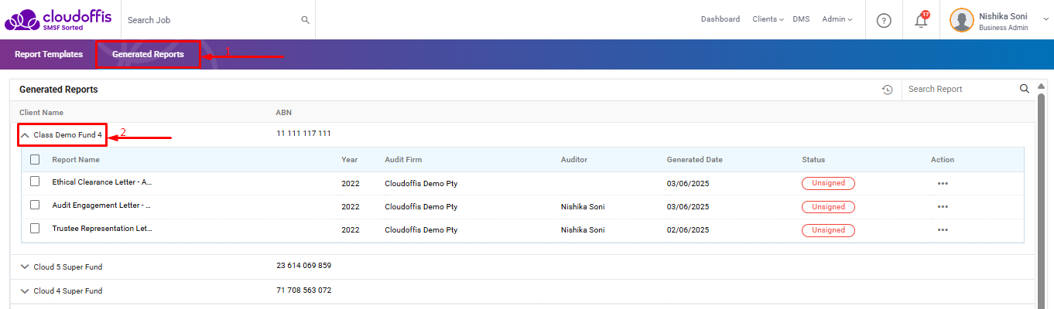1054x309 pixels.
Task: Check the Trustee Representation Letter row checkbox
Action: click(x=35, y=228)
